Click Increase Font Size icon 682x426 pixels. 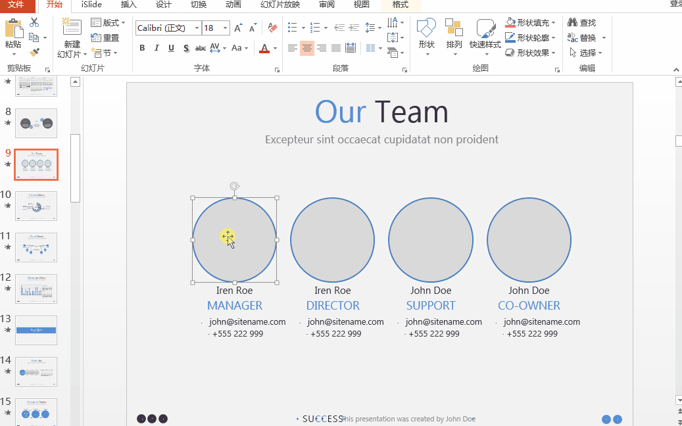coord(238,28)
